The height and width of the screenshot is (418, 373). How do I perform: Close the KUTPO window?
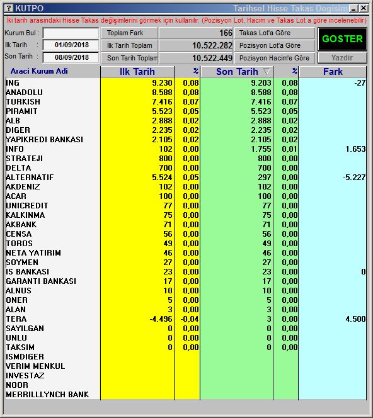(363, 9)
